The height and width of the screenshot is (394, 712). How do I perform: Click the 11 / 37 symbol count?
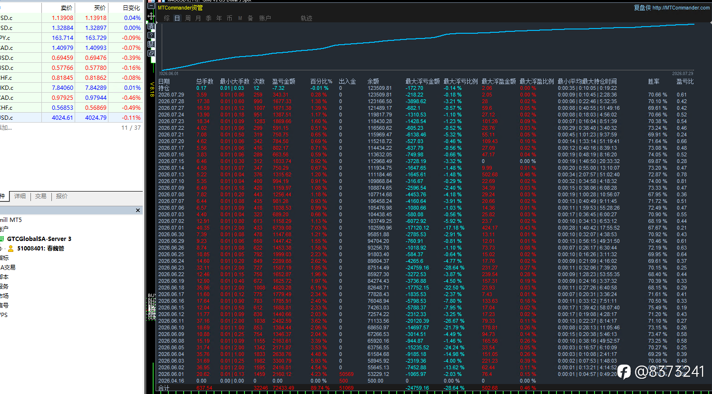(131, 127)
